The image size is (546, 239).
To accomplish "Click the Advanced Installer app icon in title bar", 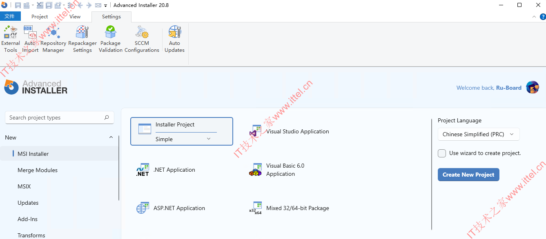I will 4,5.
